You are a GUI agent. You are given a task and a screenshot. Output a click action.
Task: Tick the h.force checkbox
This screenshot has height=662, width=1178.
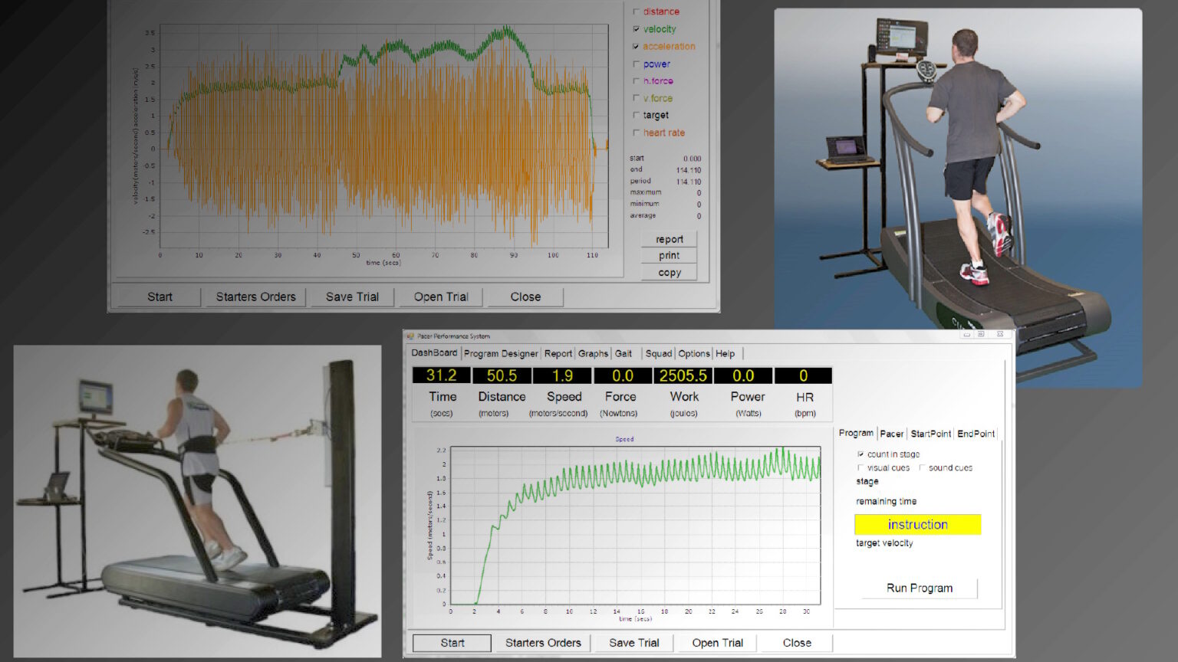coord(636,81)
